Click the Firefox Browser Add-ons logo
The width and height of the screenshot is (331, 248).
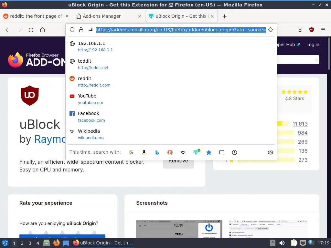pos(37,60)
